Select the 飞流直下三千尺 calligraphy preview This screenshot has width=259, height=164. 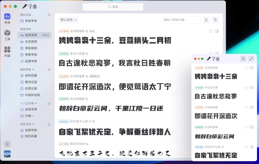coord(114,154)
